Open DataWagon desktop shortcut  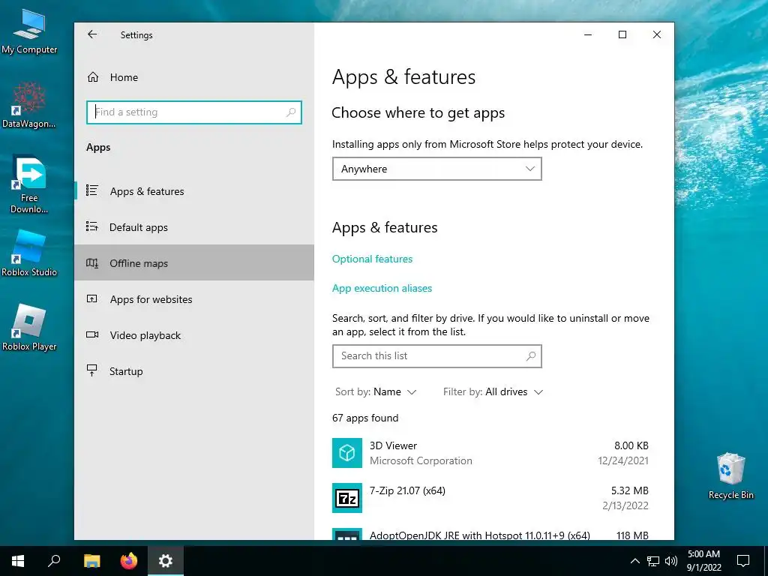click(29, 105)
